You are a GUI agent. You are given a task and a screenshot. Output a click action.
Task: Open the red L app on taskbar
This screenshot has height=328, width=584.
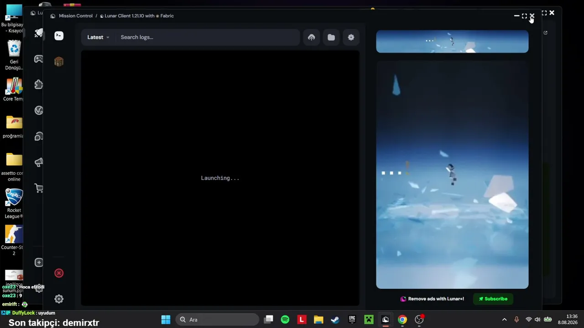pyautogui.click(x=302, y=320)
